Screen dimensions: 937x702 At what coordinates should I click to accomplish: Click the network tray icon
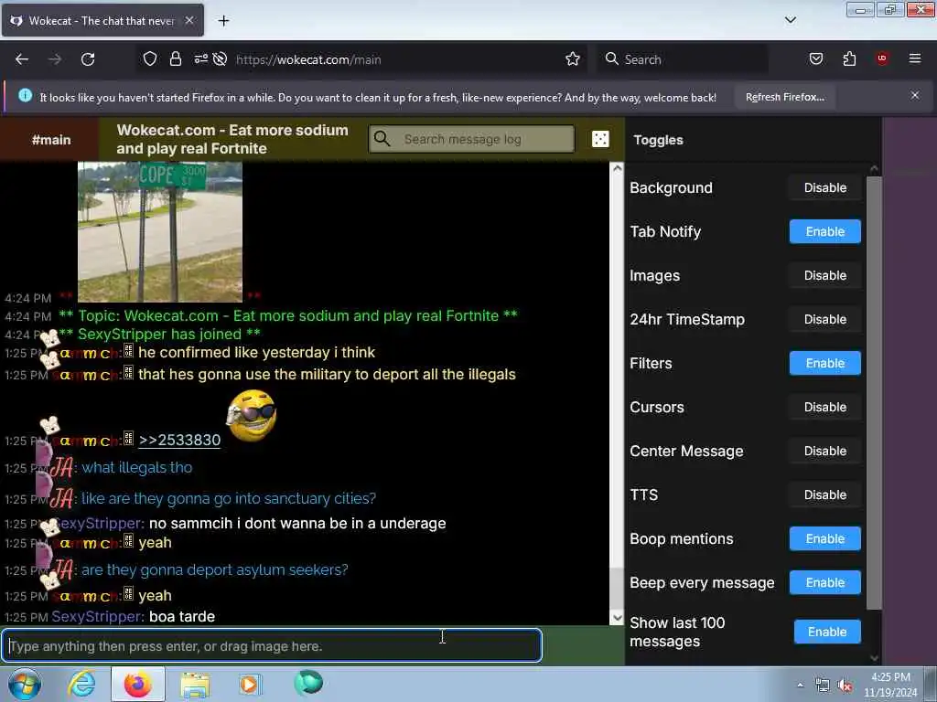click(823, 686)
